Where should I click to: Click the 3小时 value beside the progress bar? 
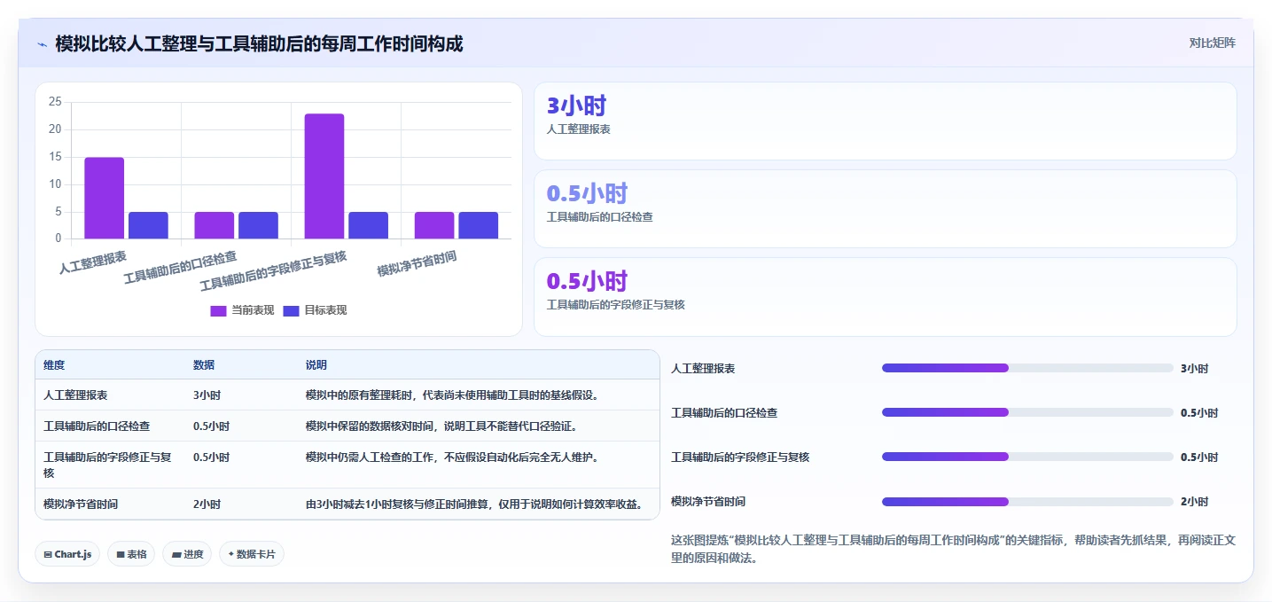[1194, 369]
